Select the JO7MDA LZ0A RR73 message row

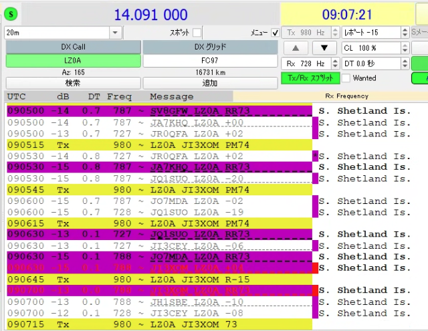(159, 257)
